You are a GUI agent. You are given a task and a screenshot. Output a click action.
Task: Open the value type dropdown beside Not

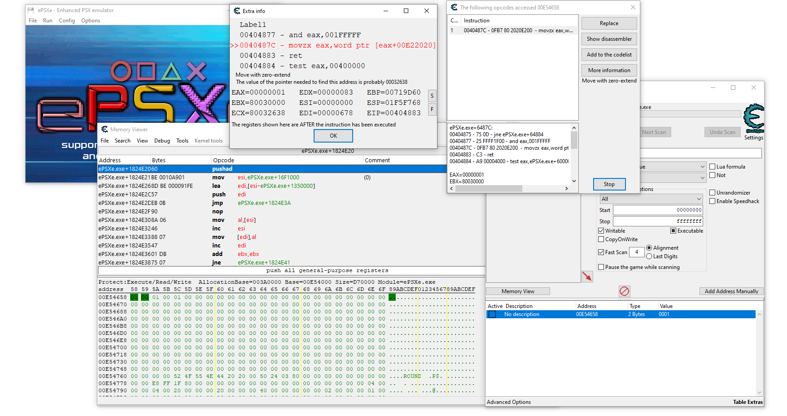[702, 178]
